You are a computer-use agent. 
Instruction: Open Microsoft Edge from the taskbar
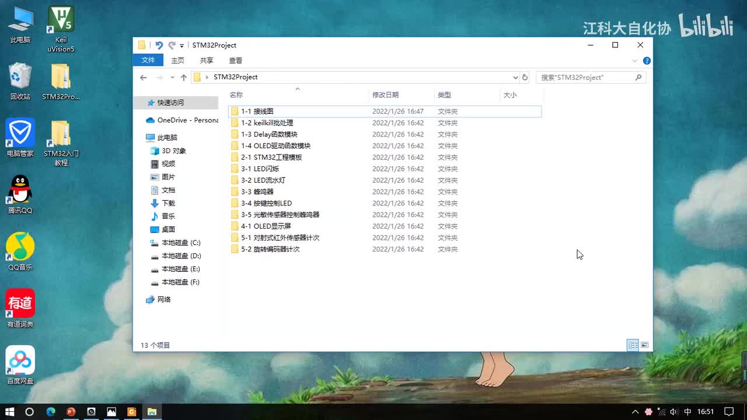pos(51,412)
